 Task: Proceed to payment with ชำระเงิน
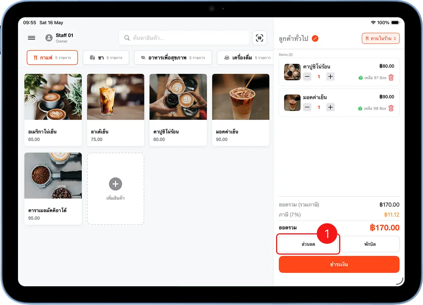tap(339, 264)
